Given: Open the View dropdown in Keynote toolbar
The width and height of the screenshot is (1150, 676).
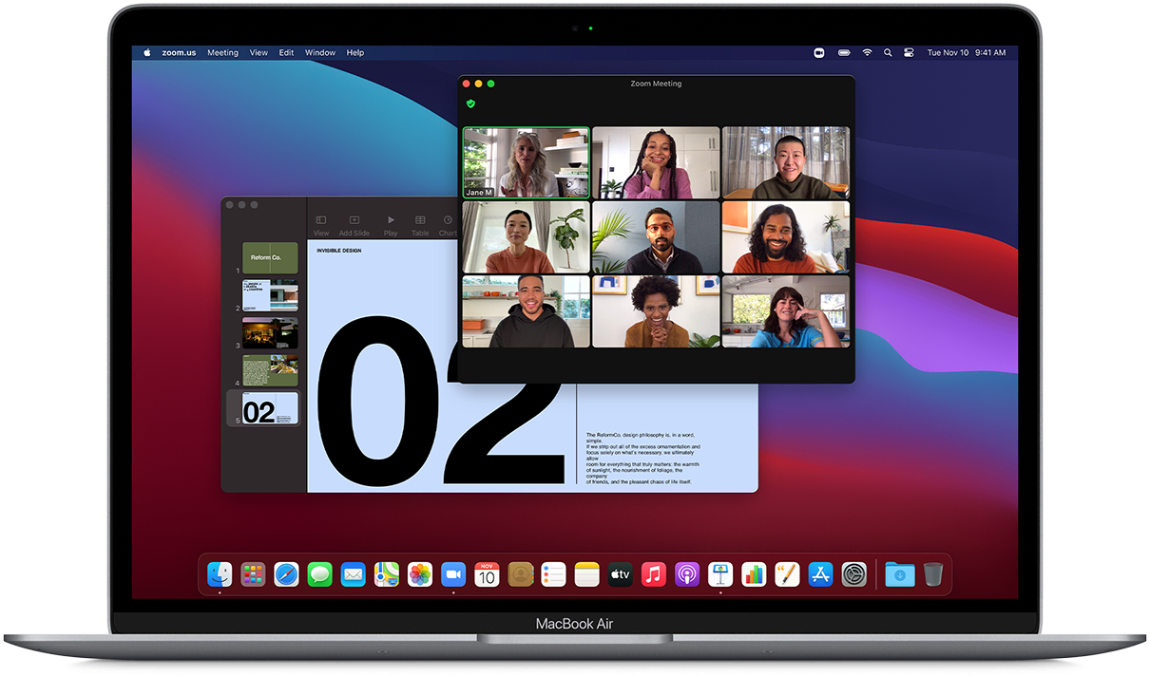Looking at the screenshot, I should pos(321,224).
